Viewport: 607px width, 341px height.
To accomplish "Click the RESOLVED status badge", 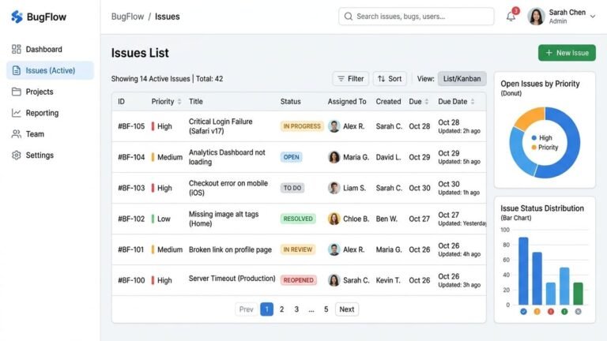I will 298,219.
